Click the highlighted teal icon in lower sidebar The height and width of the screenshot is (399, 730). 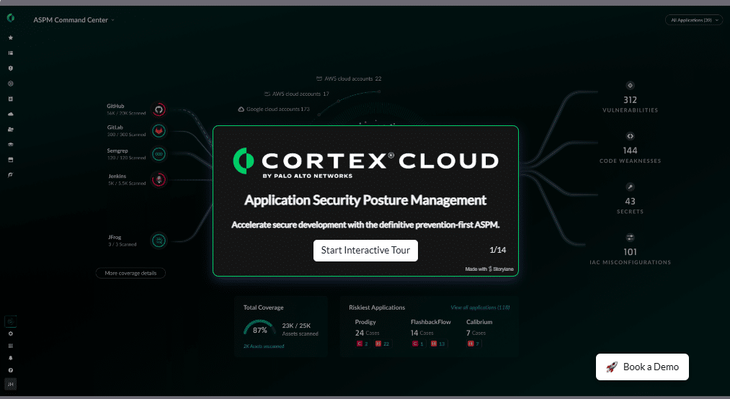point(11,321)
